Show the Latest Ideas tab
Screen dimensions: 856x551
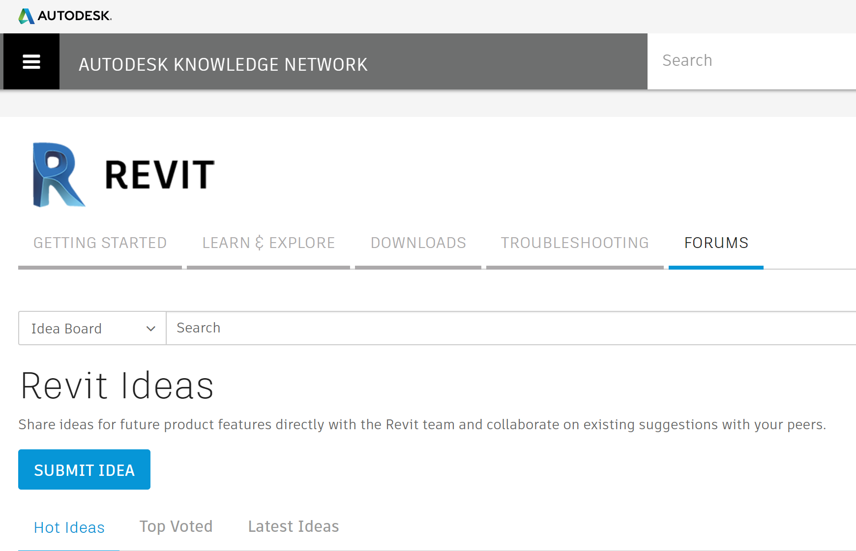pos(294,526)
